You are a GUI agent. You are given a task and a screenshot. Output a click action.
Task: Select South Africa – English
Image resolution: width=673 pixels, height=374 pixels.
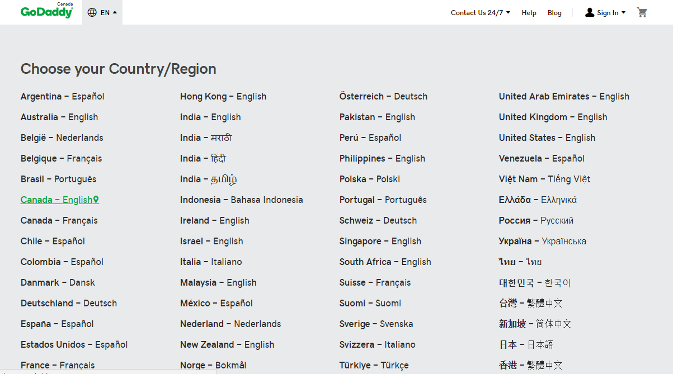[x=385, y=262]
